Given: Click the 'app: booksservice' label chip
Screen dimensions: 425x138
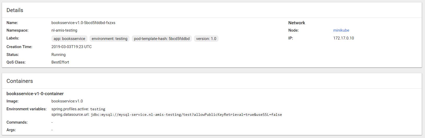Looking at the screenshot, I should point(69,39).
